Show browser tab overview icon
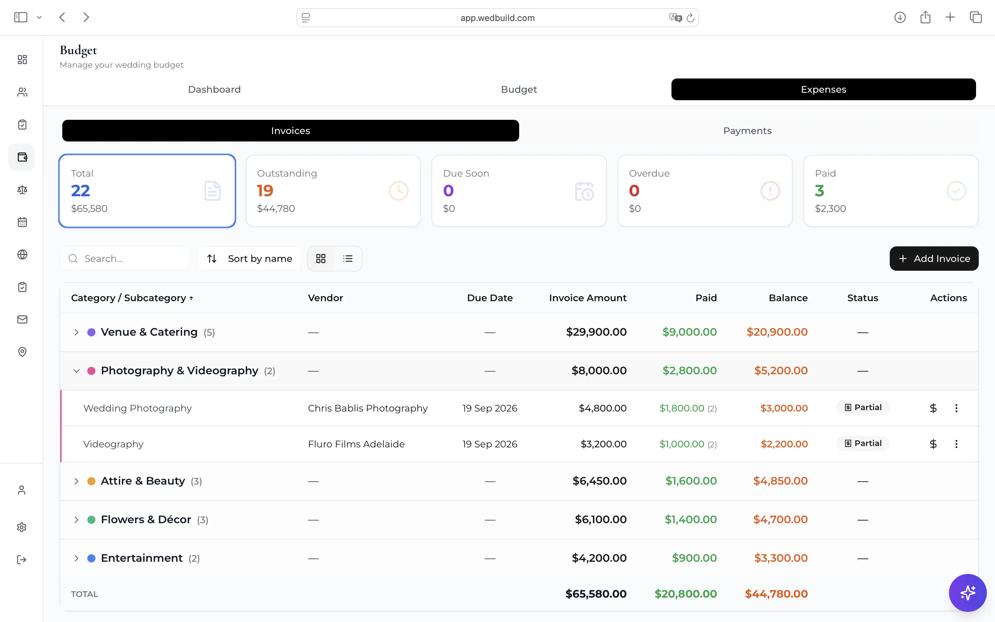The height and width of the screenshot is (622, 995). click(976, 17)
